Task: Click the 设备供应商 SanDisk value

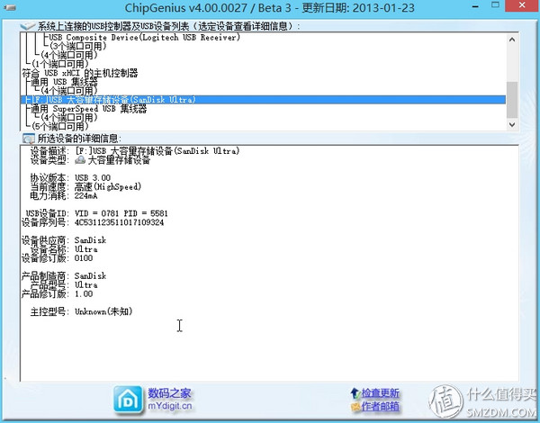Action: click(x=90, y=240)
